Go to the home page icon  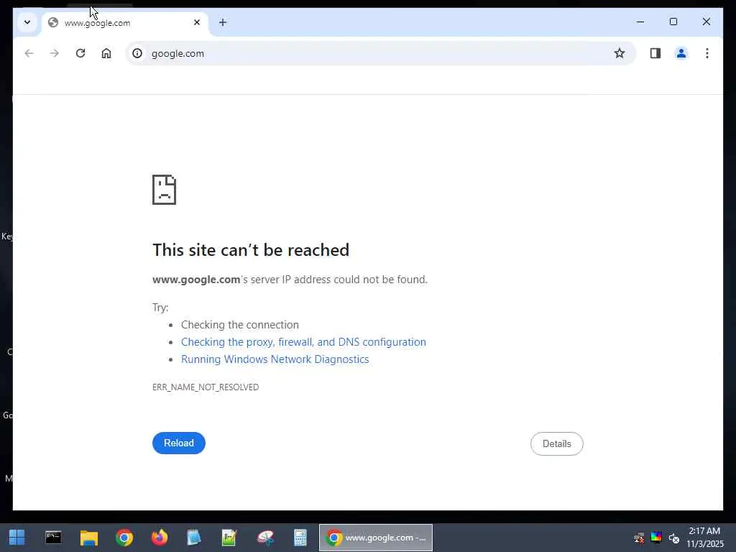coord(106,53)
